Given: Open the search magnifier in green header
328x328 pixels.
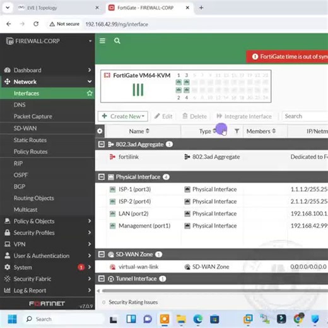Looking at the screenshot, I should tap(117, 41).
